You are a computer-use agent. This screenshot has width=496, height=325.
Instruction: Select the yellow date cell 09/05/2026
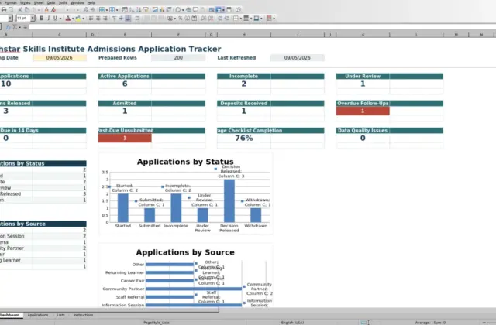click(x=60, y=58)
